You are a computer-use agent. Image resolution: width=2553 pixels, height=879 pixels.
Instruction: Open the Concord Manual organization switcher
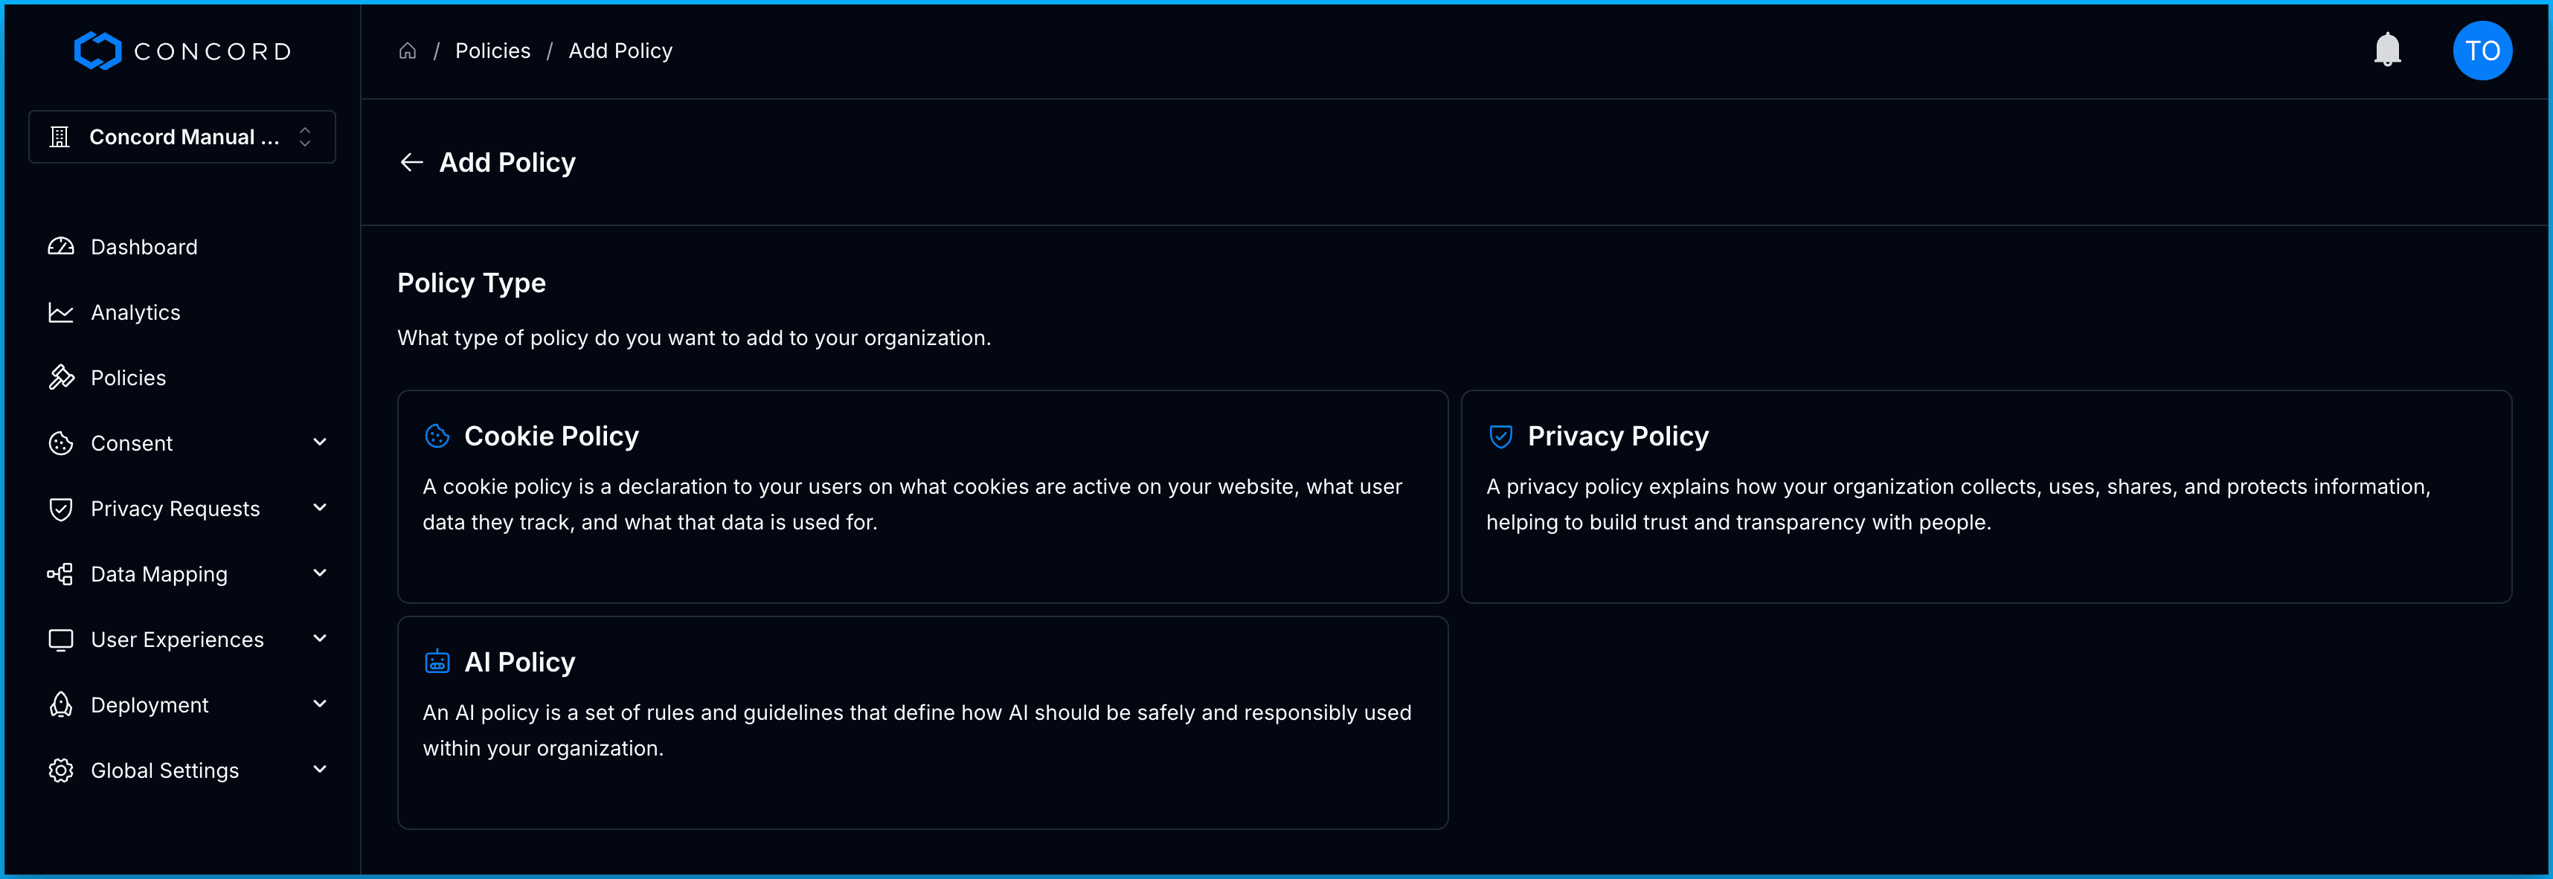click(x=182, y=137)
